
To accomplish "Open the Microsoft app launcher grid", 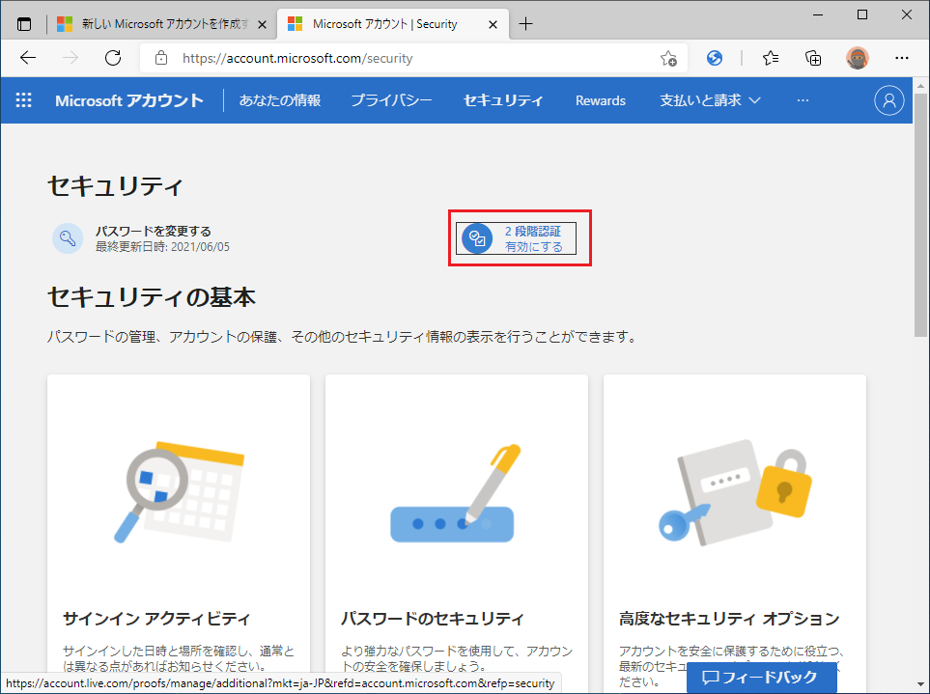I will point(24,100).
